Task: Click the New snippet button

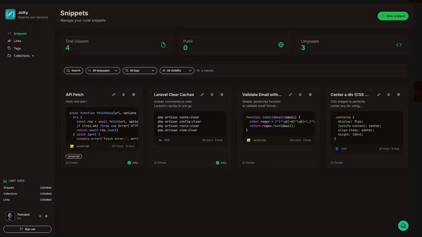Action: 393,16
